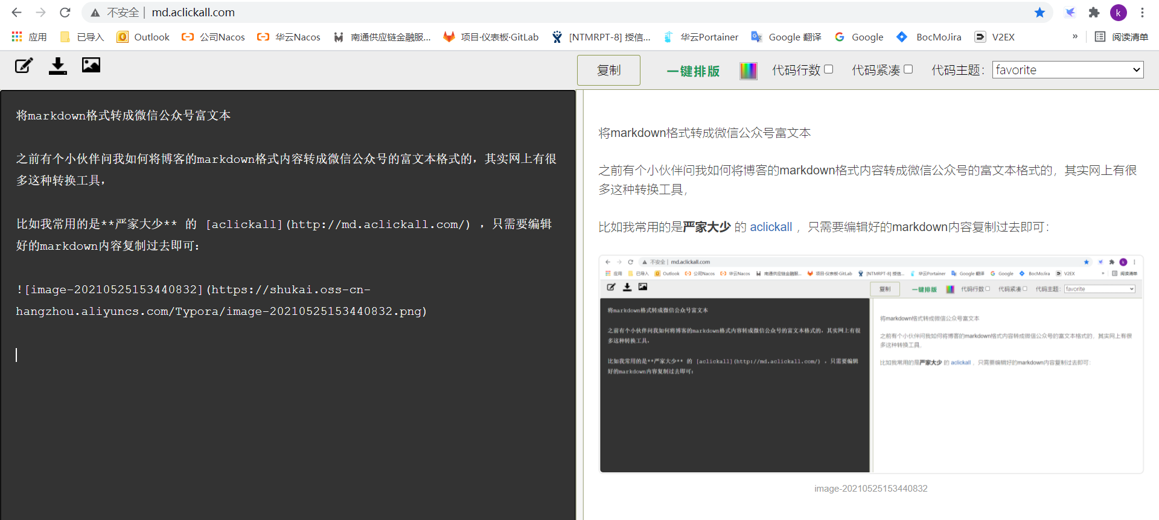Click the not-secure warning icon

(x=95, y=13)
